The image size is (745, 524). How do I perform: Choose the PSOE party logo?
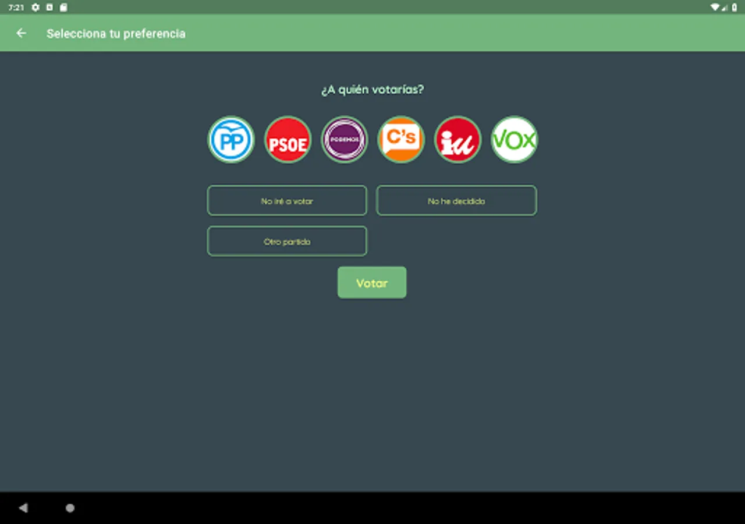[288, 140]
